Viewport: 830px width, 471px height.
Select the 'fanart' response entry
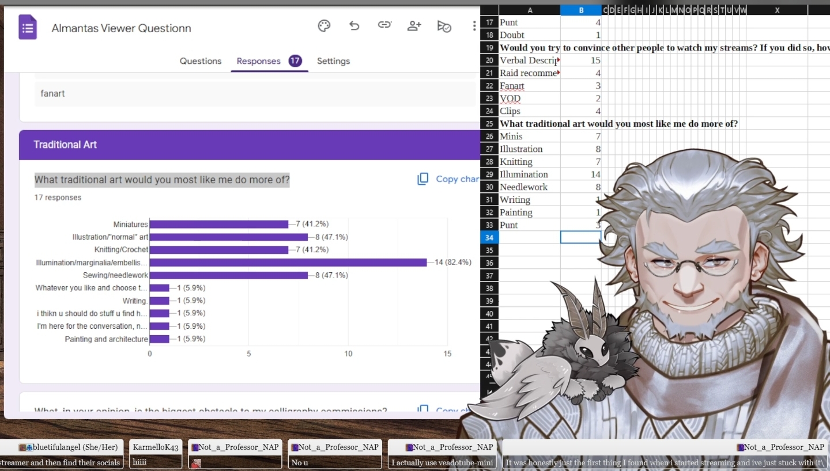coord(255,93)
